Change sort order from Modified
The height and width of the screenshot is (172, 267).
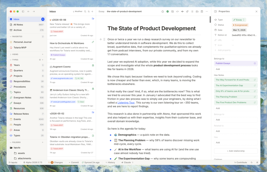[x=77, y=11]
